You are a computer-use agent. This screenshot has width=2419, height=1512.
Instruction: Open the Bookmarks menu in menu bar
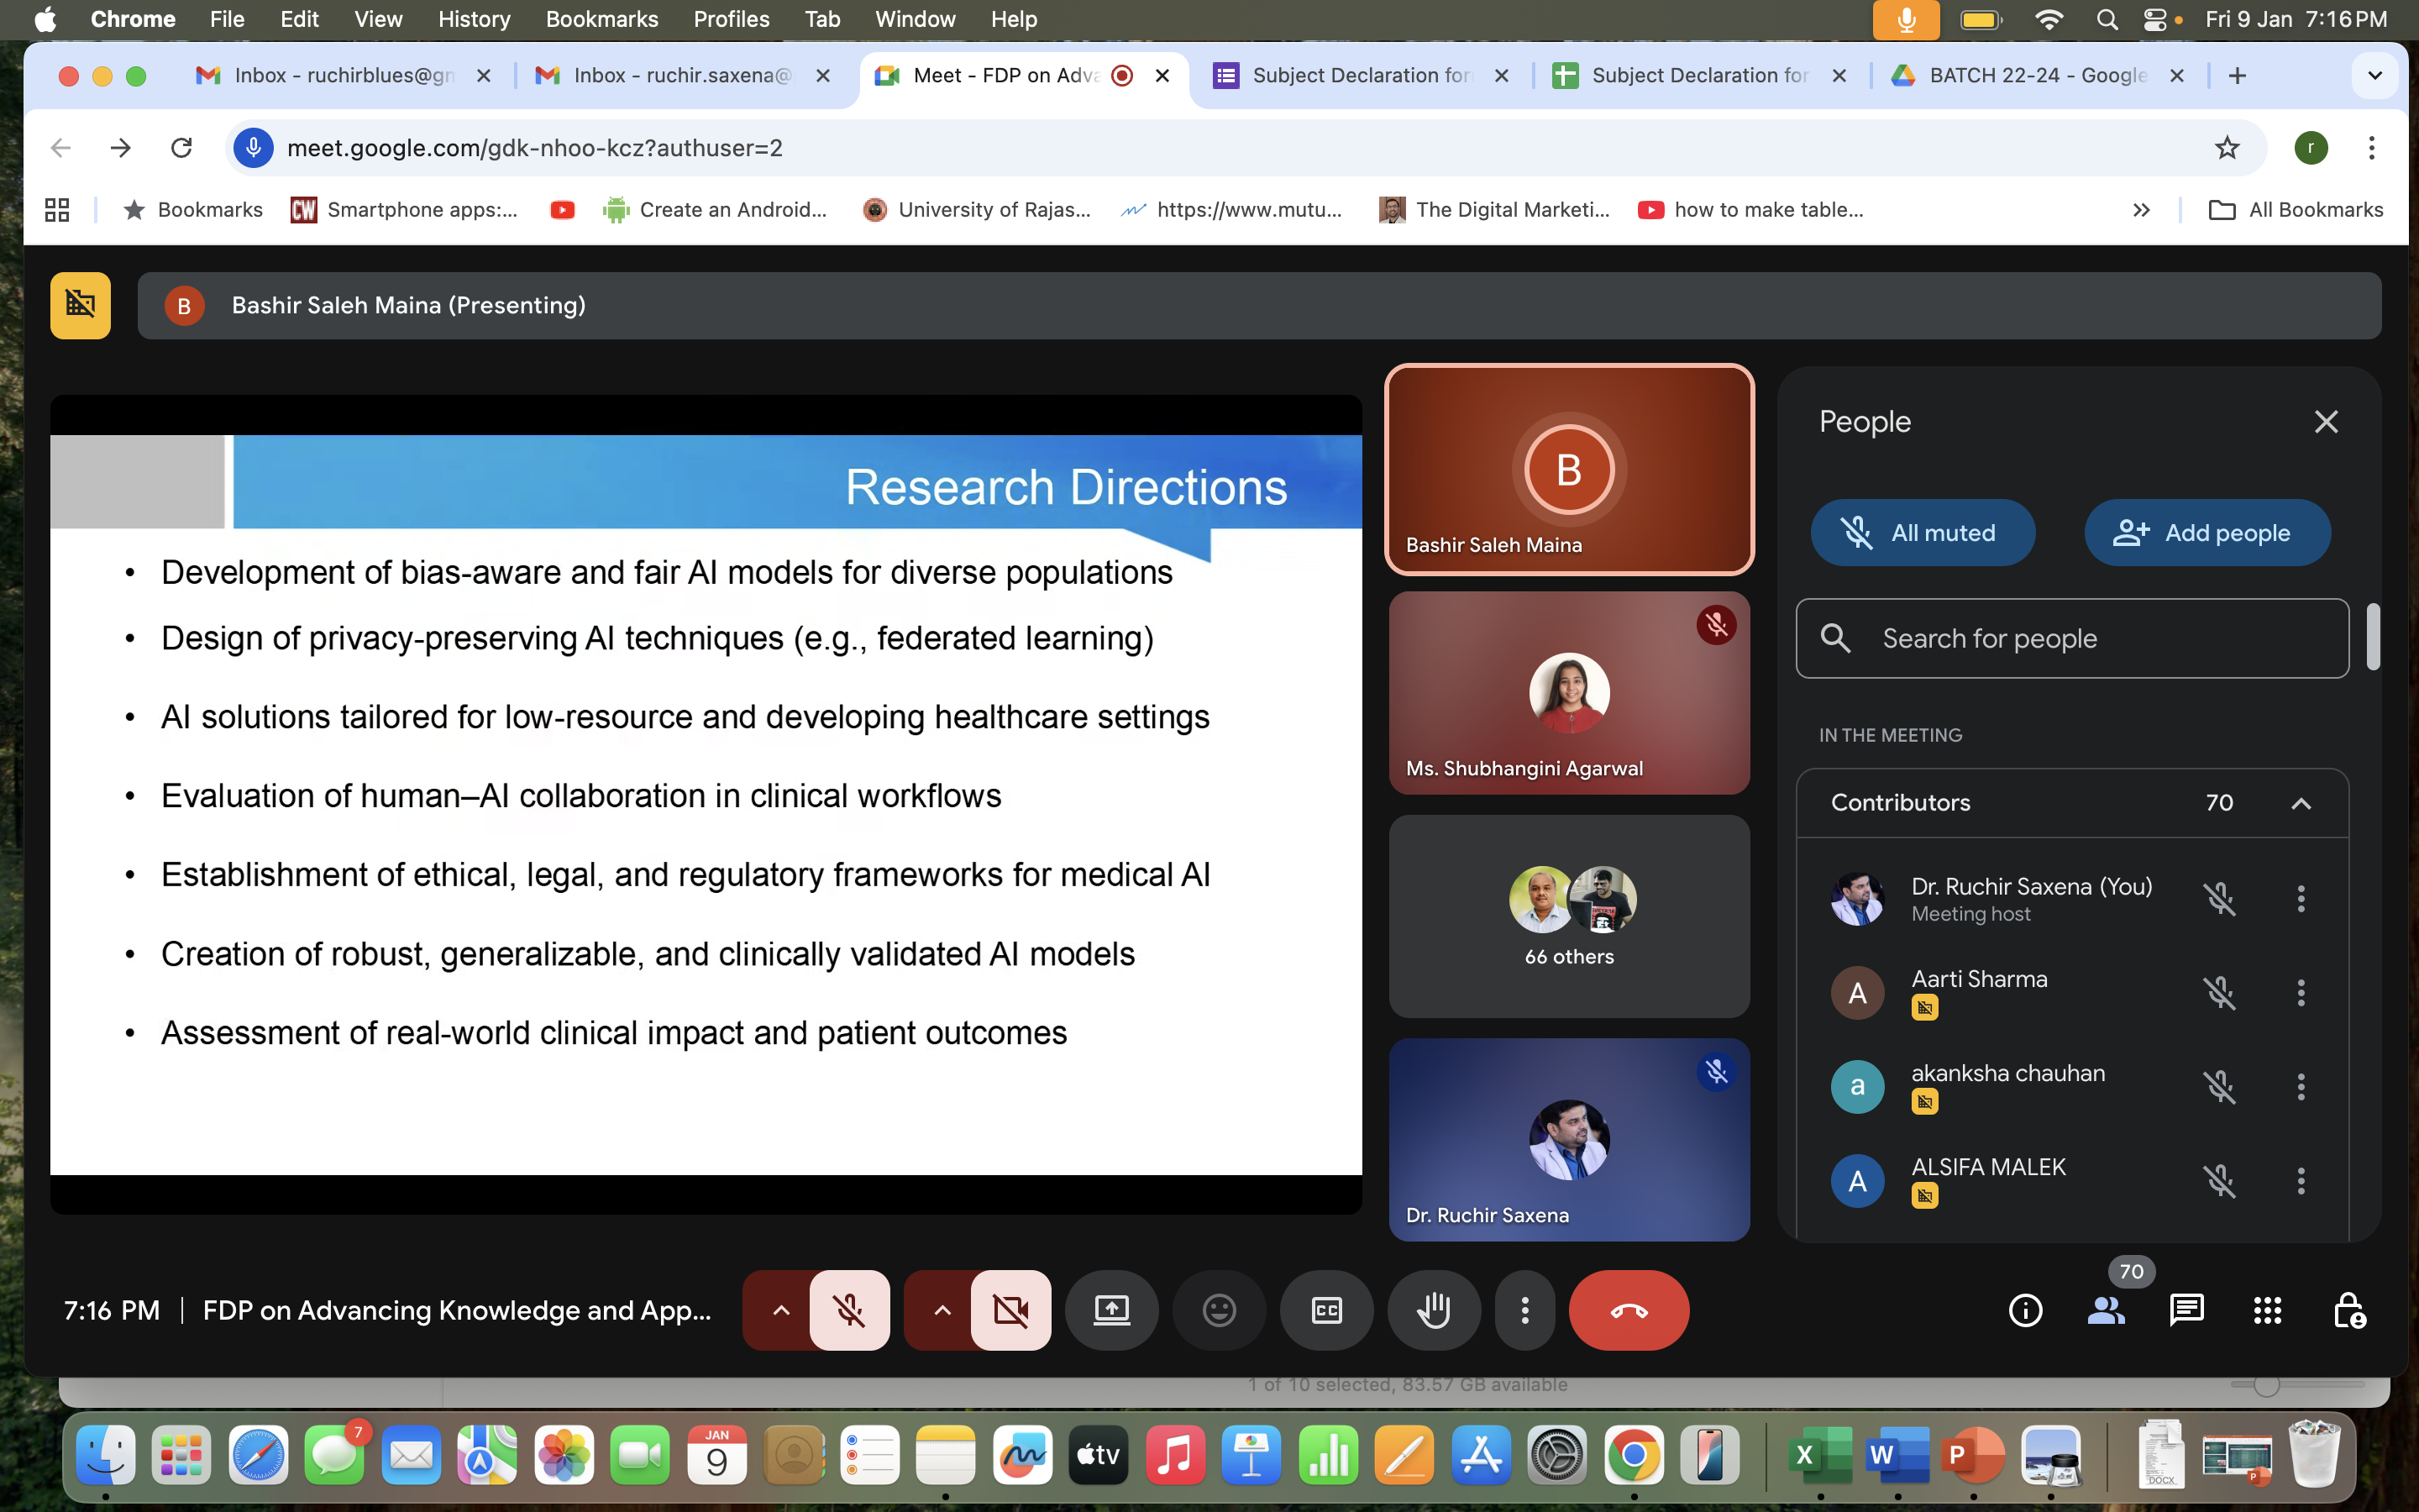[x=601, y=19]
